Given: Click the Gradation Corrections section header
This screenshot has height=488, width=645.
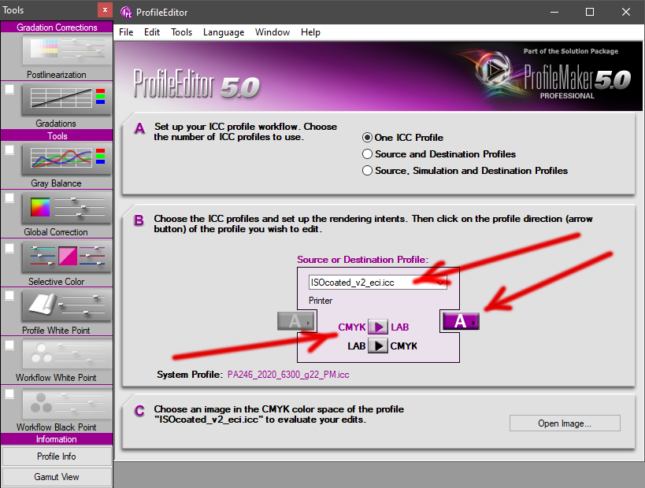Looking at the screenshot, I should pyautogui.click(x=57, y=27).
